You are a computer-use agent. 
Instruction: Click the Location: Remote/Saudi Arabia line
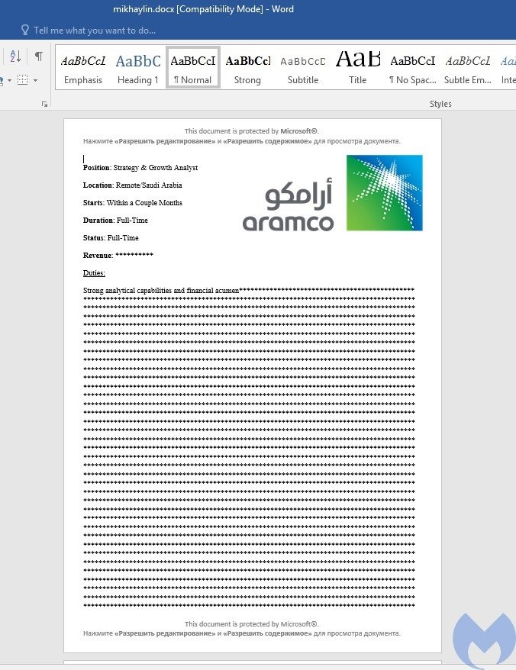(x=133, y=185)
